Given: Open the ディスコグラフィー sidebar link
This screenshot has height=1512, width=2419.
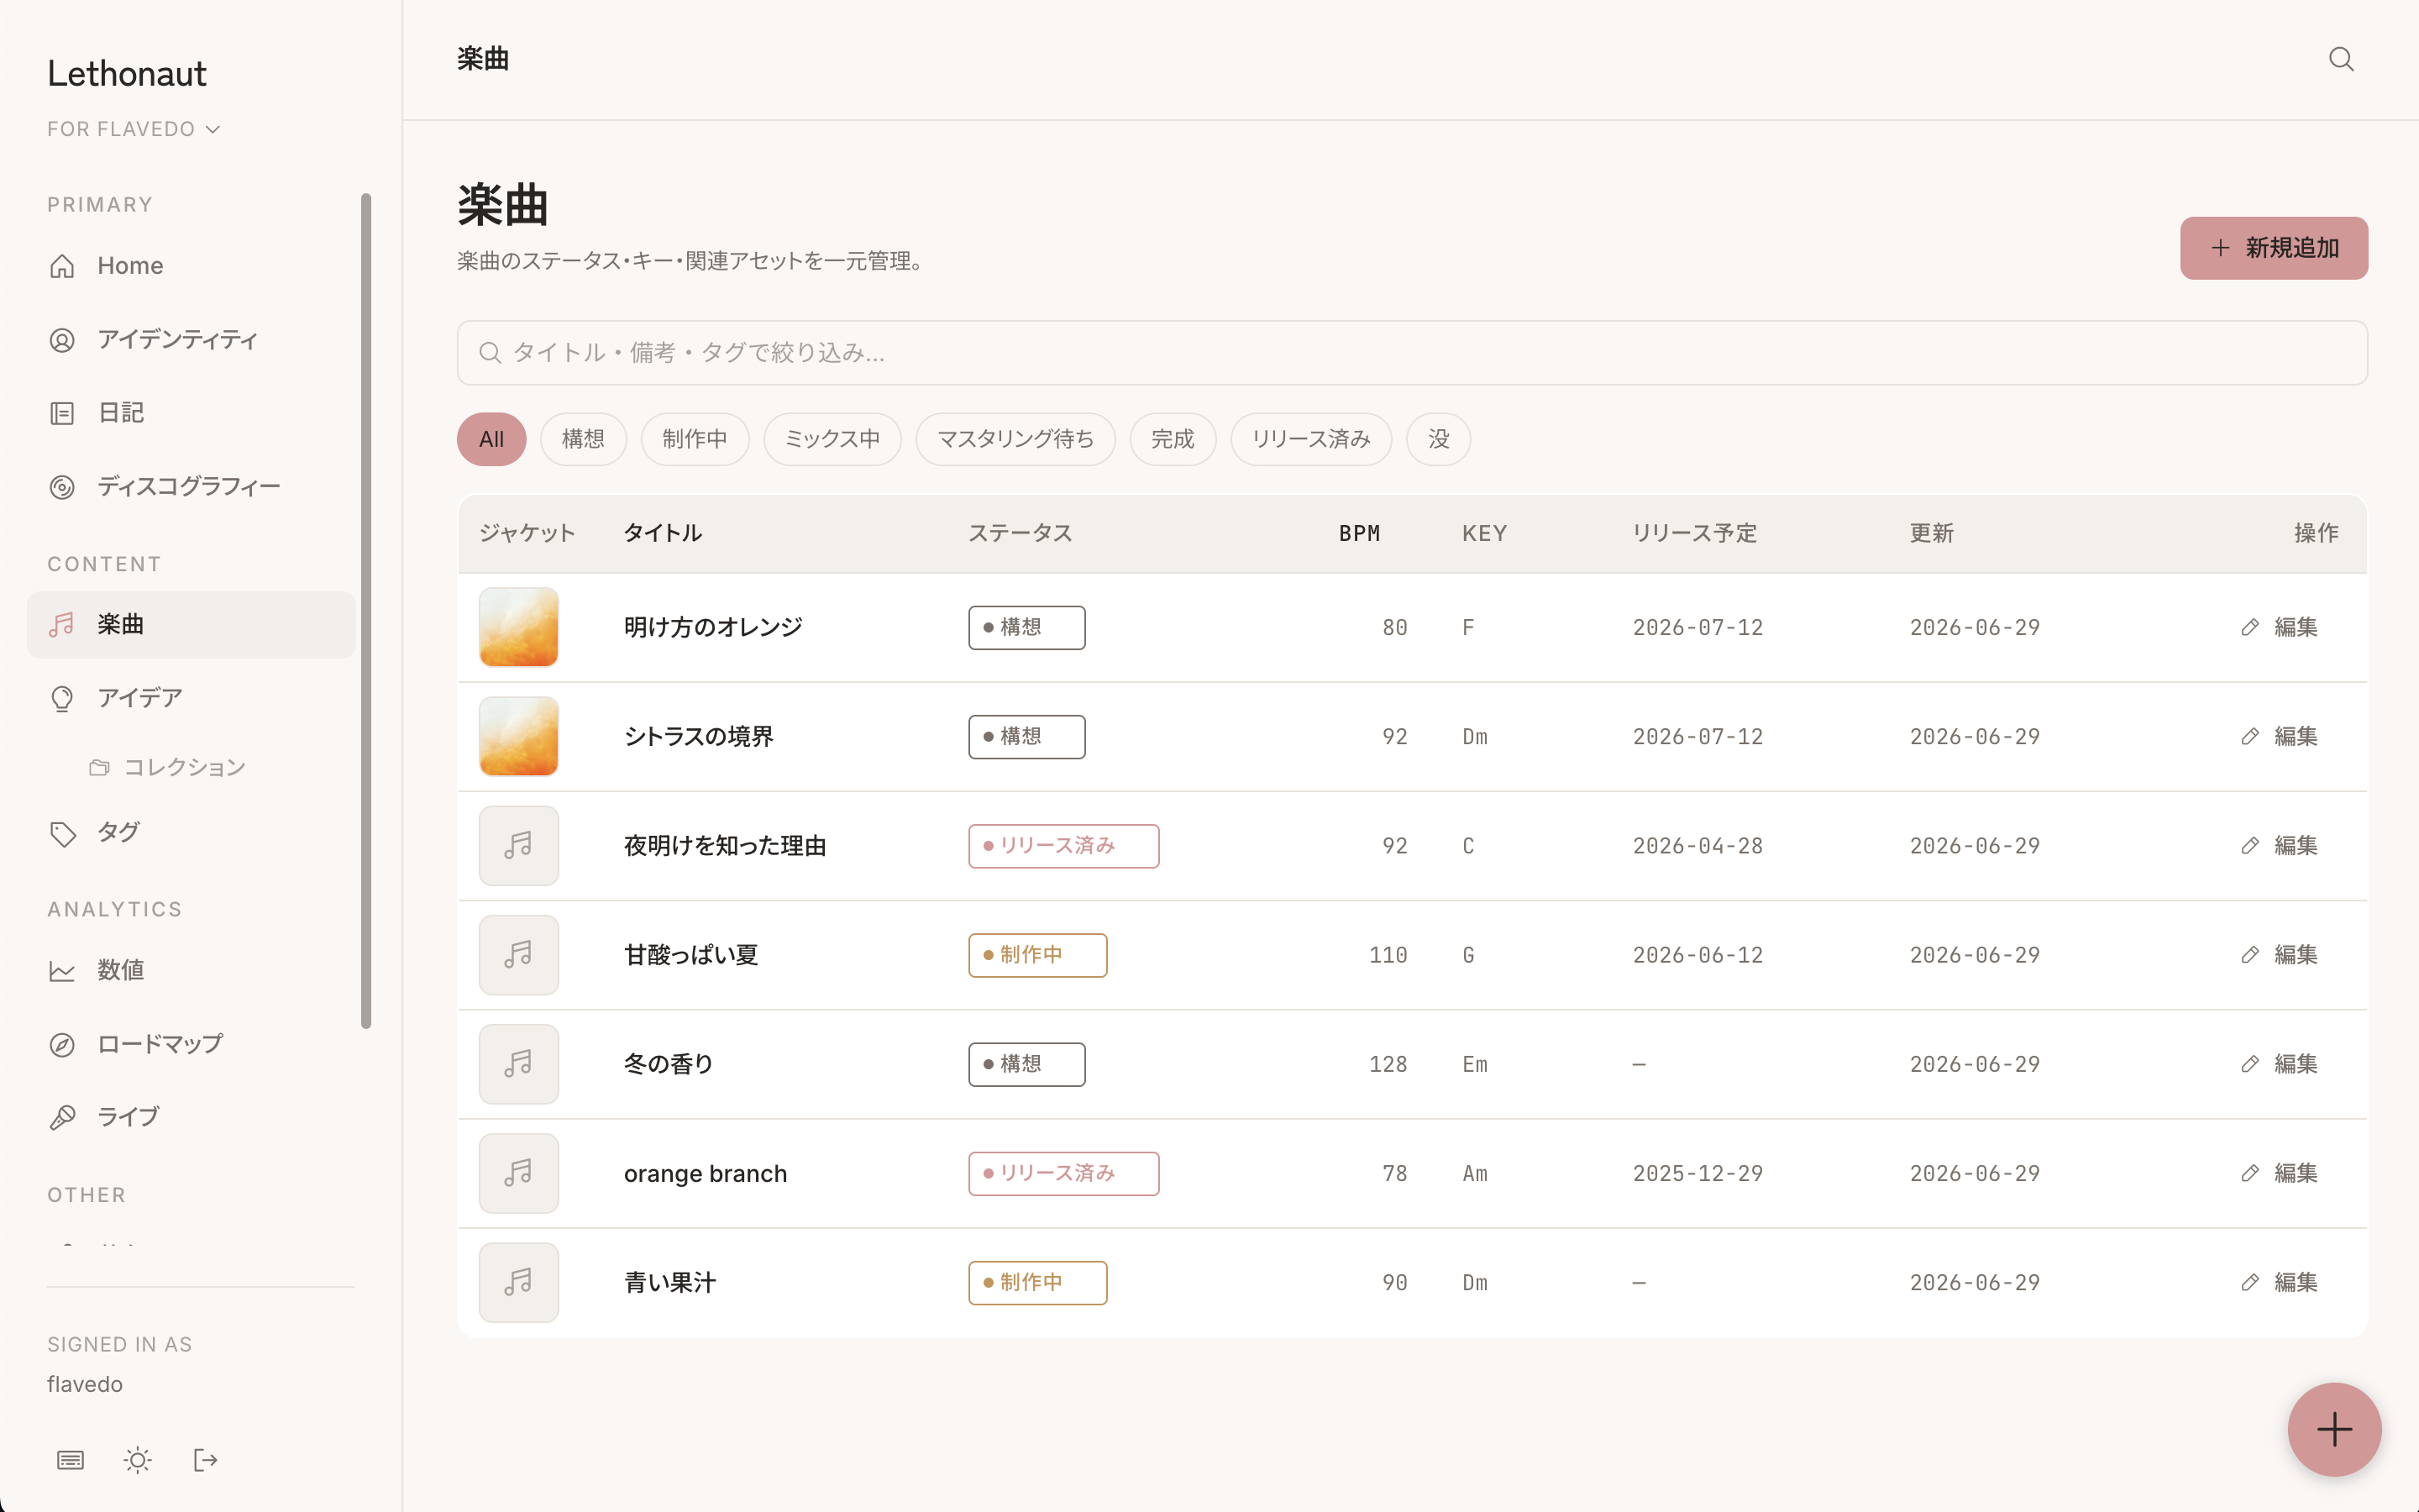Looking at the screenshot, I should 191,487.
